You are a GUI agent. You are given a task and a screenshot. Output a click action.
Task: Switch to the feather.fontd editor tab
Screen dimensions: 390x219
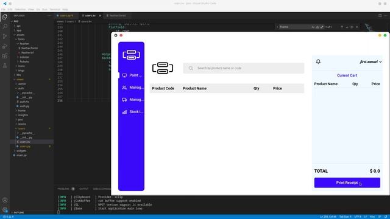click(118, 16)
